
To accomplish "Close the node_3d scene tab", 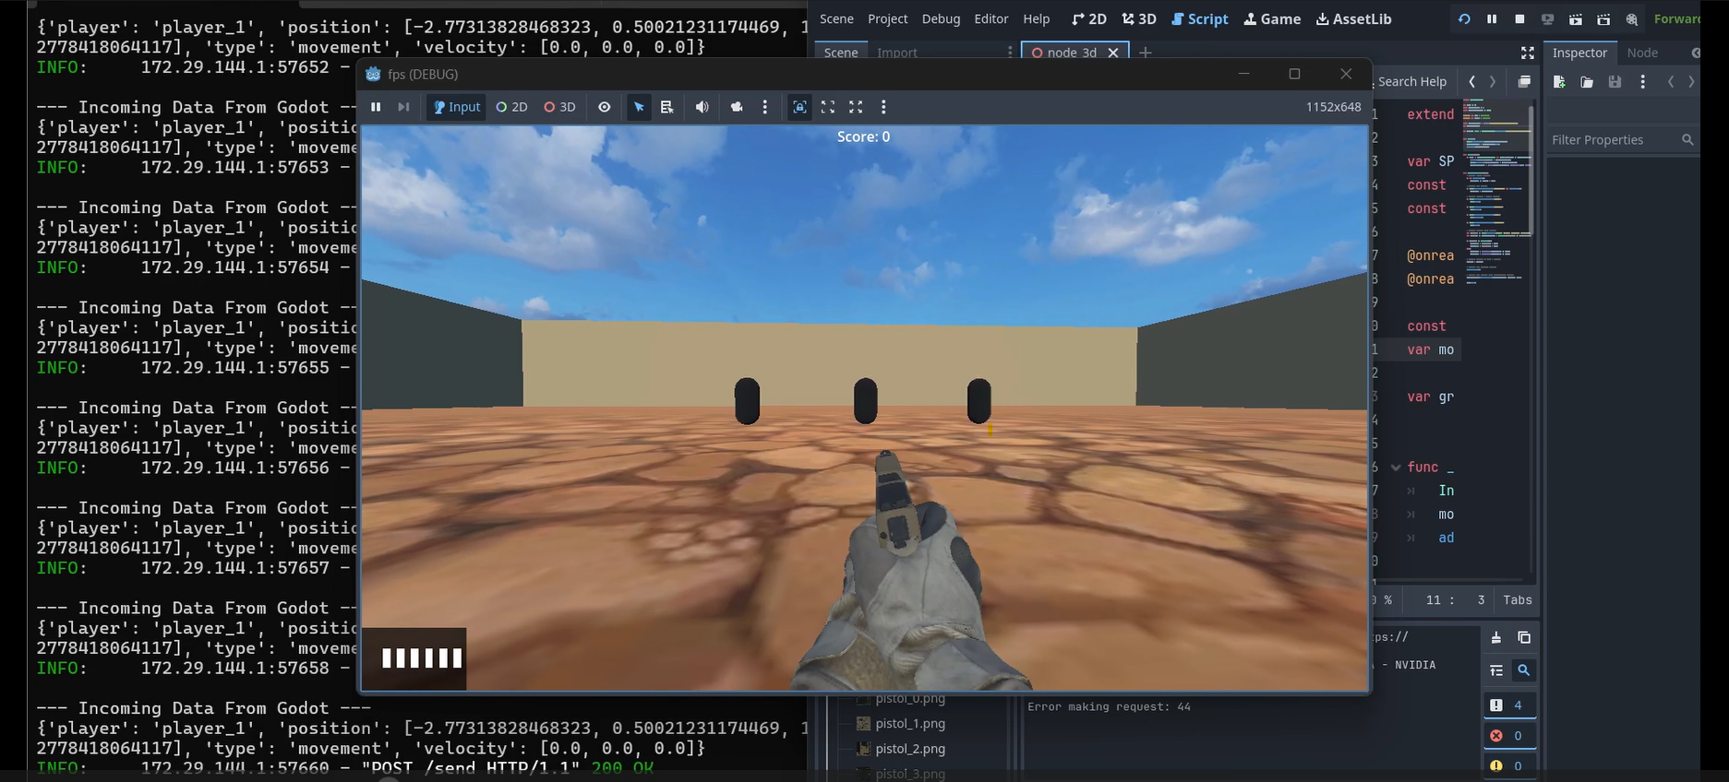I will click(1113, 53).
